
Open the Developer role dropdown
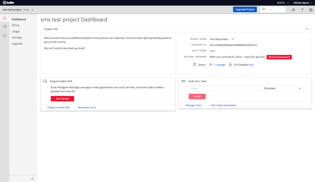coord(282,88)
